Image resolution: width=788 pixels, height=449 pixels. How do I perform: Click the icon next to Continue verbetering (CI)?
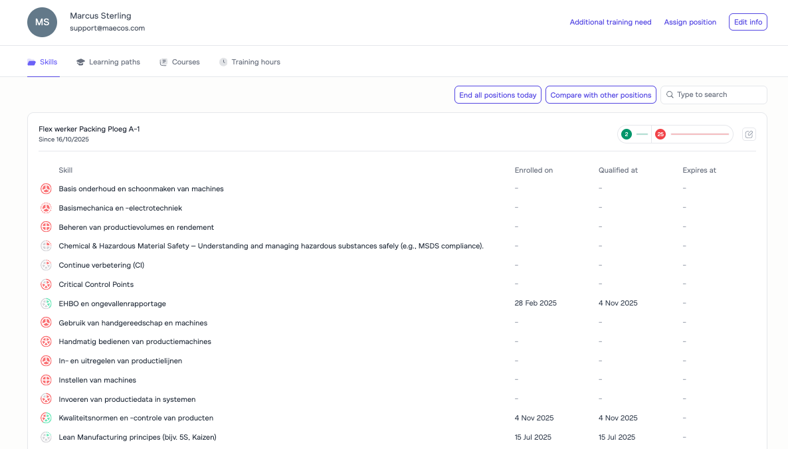click(x=46, y=265)
